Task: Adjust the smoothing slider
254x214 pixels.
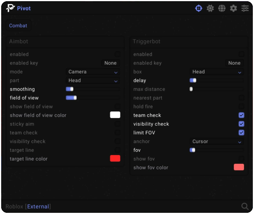Action: click(x=93, y=89)
